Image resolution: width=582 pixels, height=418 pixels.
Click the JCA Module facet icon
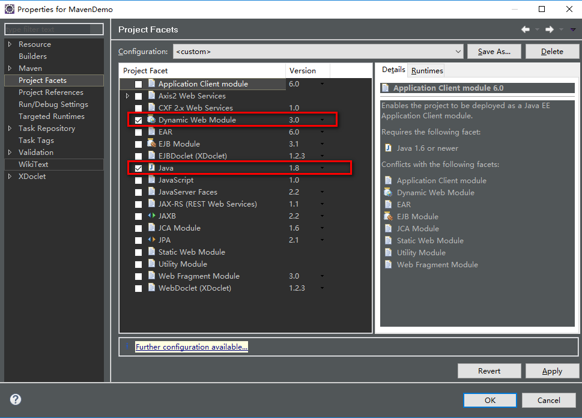151,227
